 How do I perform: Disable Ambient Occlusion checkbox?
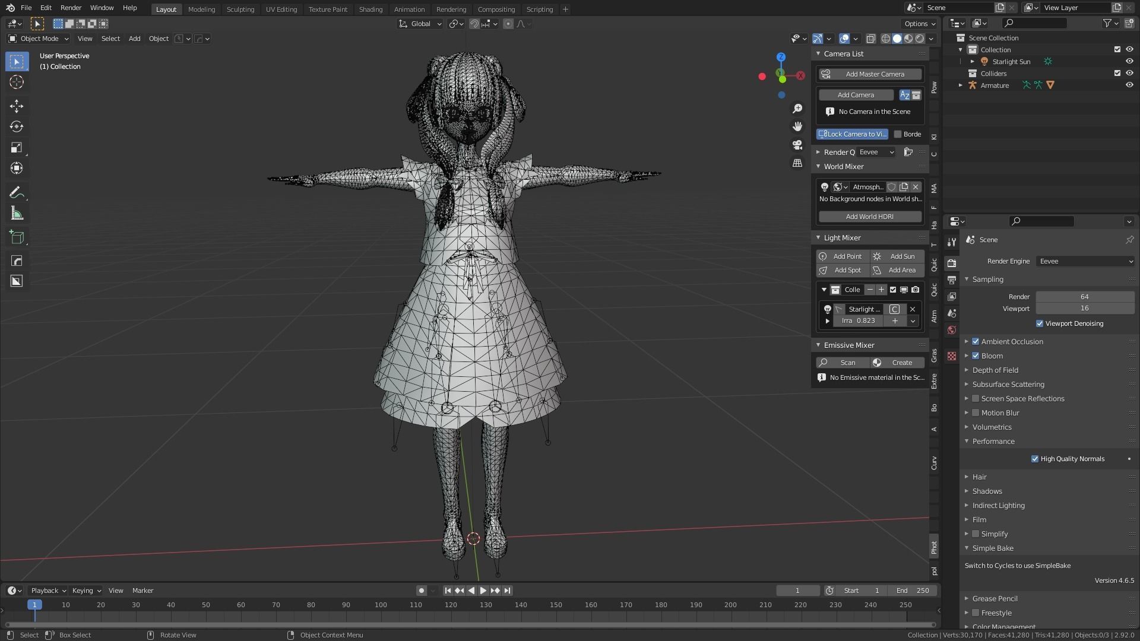(976, 342)
